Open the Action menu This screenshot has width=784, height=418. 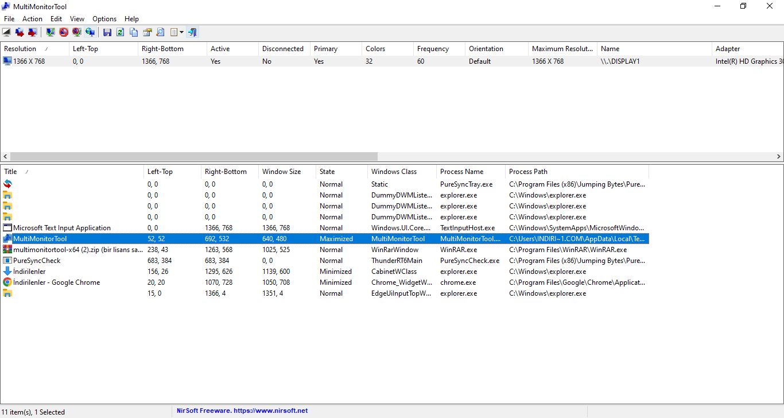[33, 19]
